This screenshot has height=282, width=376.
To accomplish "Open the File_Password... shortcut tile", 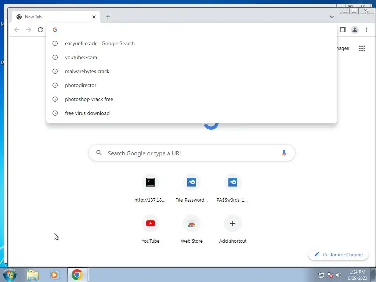I will point(192,189).
